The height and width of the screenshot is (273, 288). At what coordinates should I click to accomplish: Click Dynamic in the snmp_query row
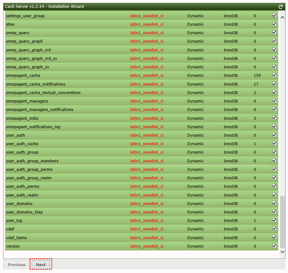(195, 33)
